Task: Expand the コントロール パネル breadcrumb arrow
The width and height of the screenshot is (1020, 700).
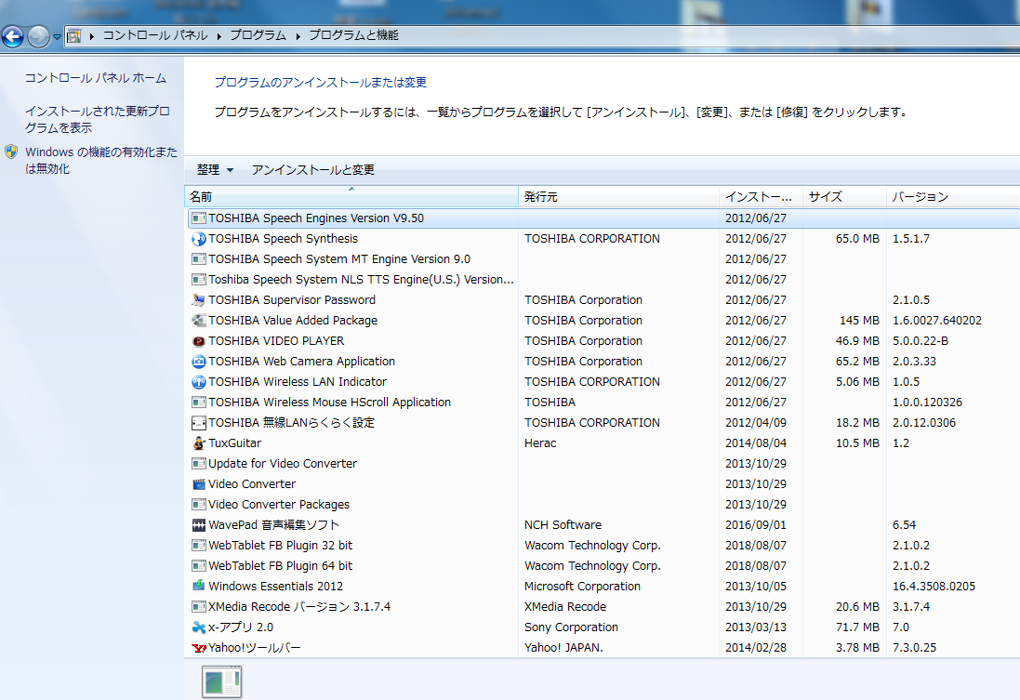Action: 219,36
